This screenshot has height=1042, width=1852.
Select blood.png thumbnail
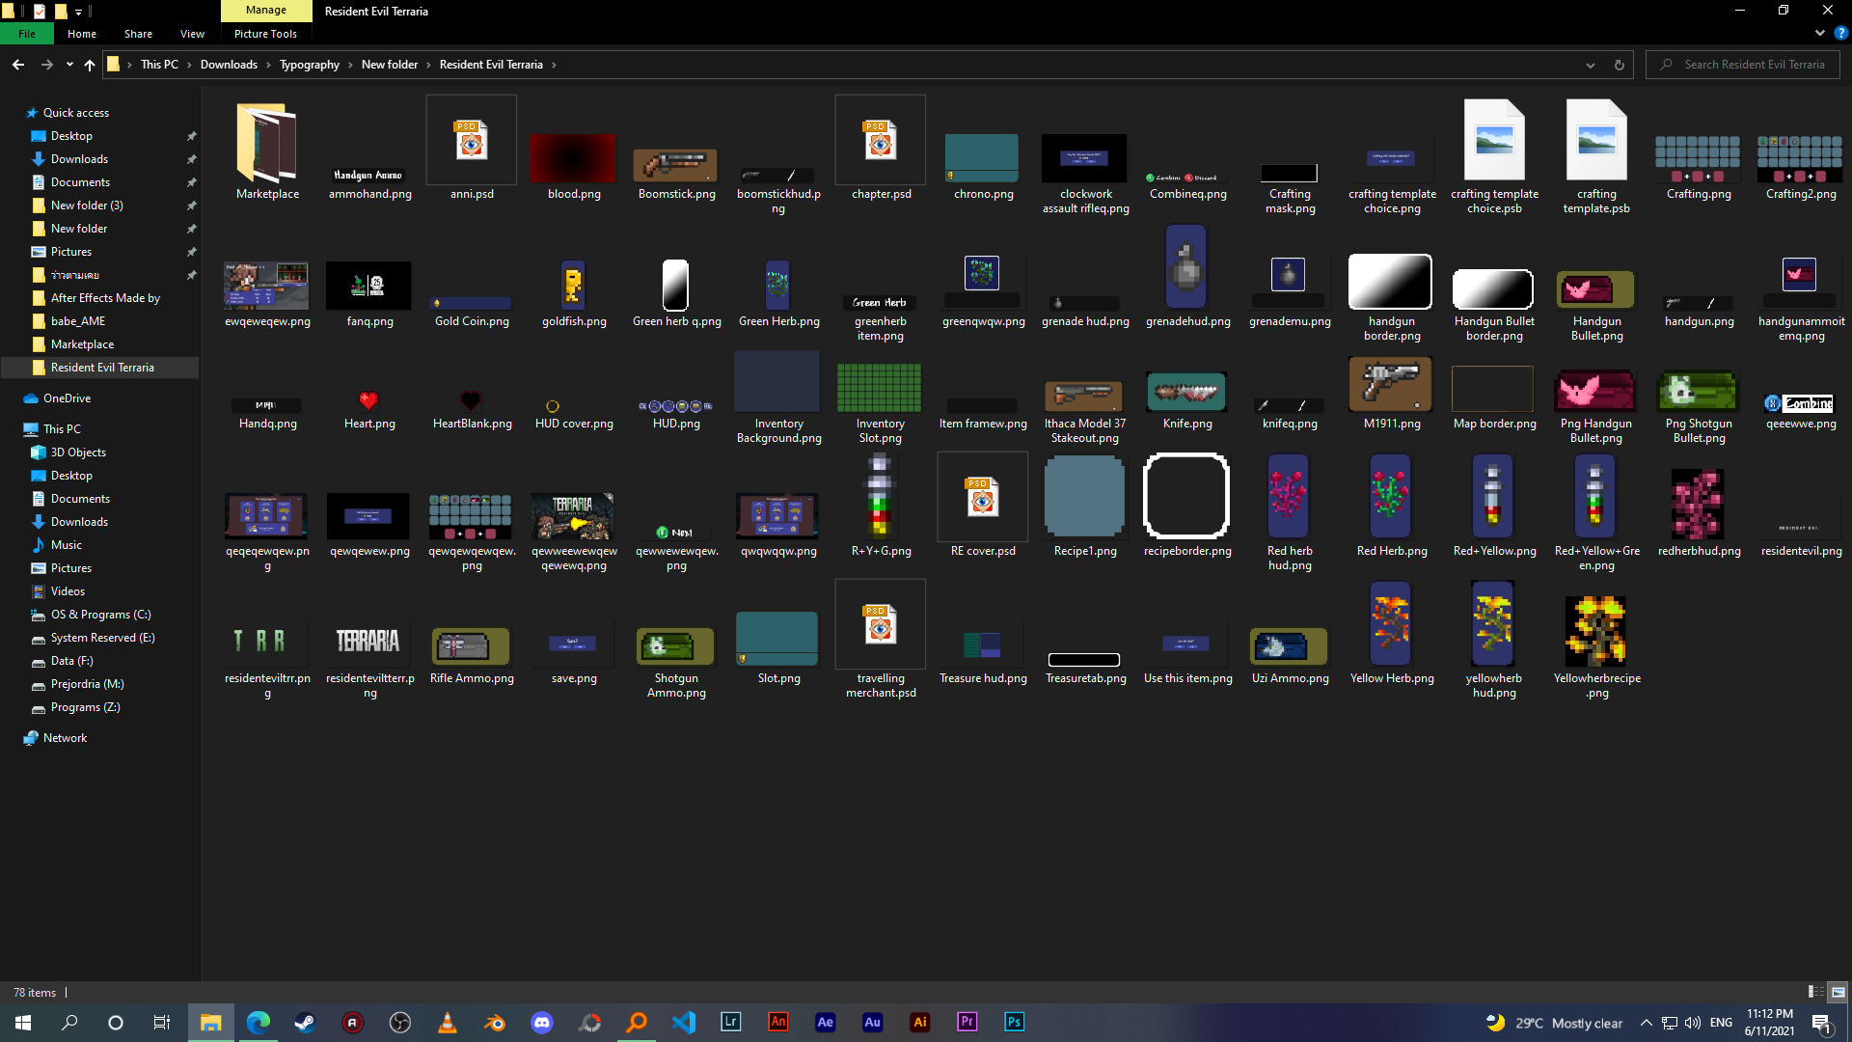pos(573,159)
